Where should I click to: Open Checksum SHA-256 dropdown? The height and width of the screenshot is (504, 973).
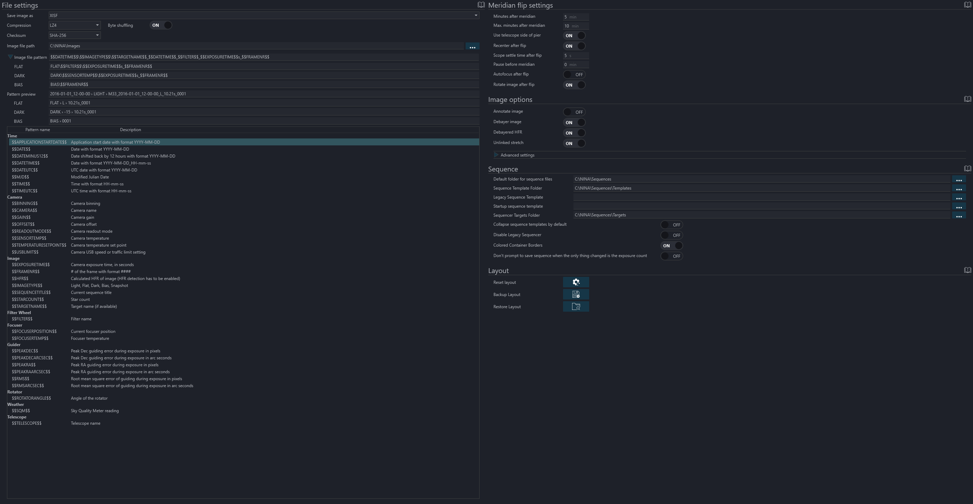(74, 35)
